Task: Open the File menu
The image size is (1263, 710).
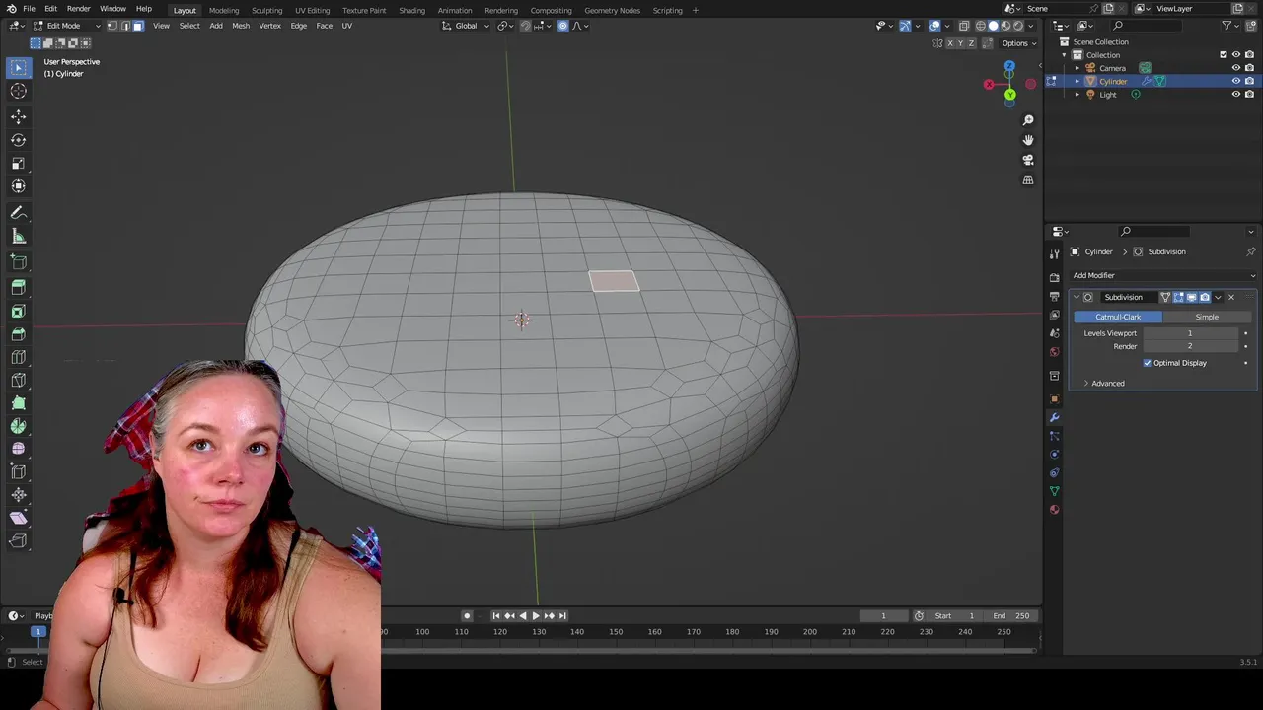Action: (29, 9)
